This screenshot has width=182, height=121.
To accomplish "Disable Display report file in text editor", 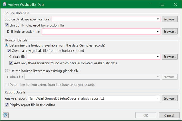I will 7,105.
